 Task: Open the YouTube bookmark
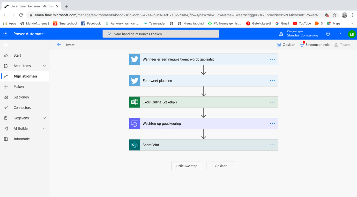pos(302,23)
